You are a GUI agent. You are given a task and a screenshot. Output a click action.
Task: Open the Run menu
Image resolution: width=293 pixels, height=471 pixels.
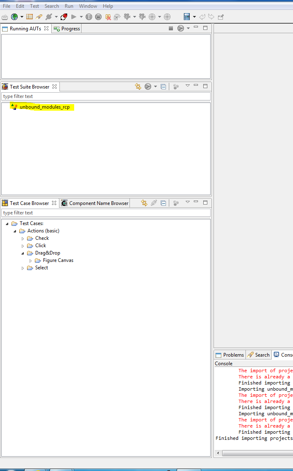pos(69,6)
